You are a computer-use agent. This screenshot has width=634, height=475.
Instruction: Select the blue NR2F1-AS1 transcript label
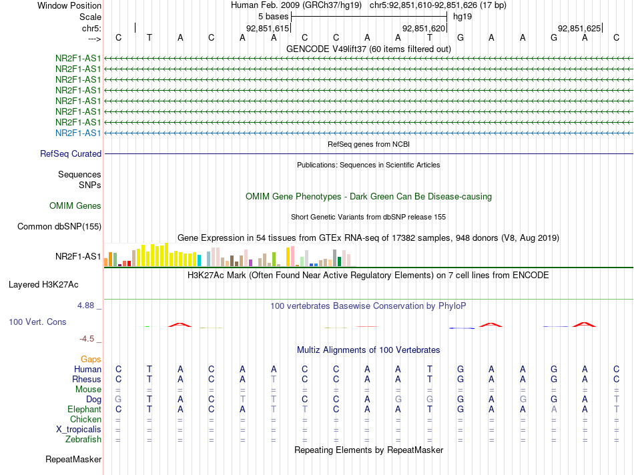tap(78, 133)
